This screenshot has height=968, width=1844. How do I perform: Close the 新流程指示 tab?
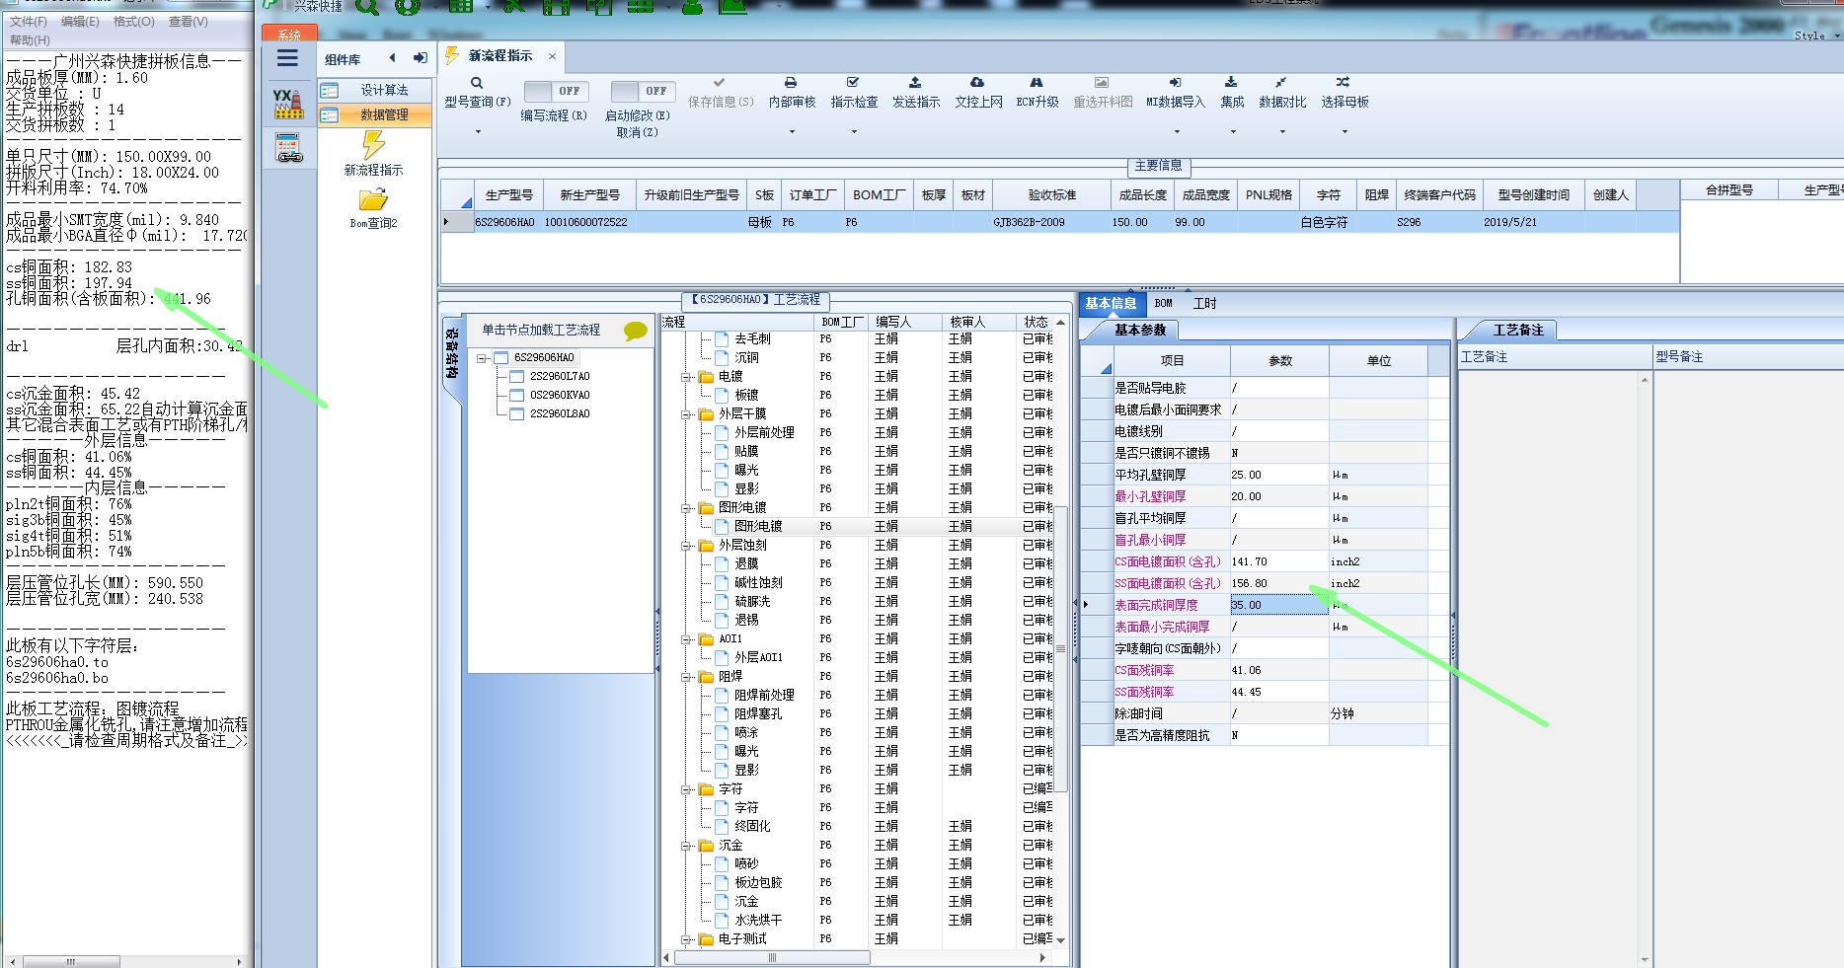click(x=552, y=56)
